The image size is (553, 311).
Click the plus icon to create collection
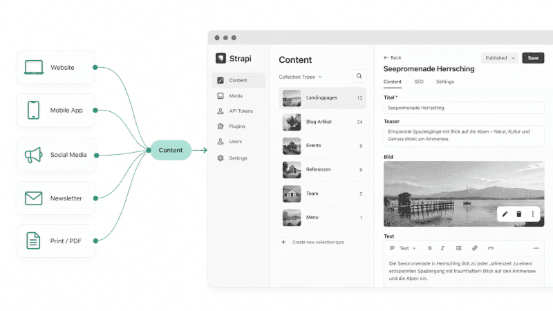pyautogui.click(x=283, y=242)
